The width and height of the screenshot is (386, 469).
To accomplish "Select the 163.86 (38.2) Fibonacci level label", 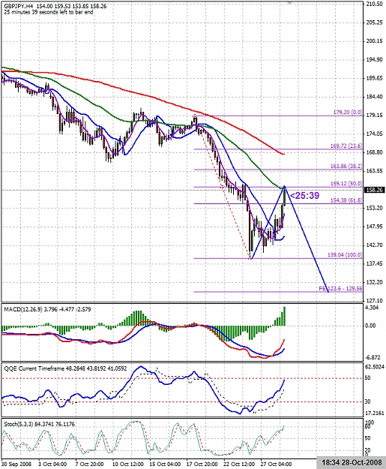I will pos(346,166).
